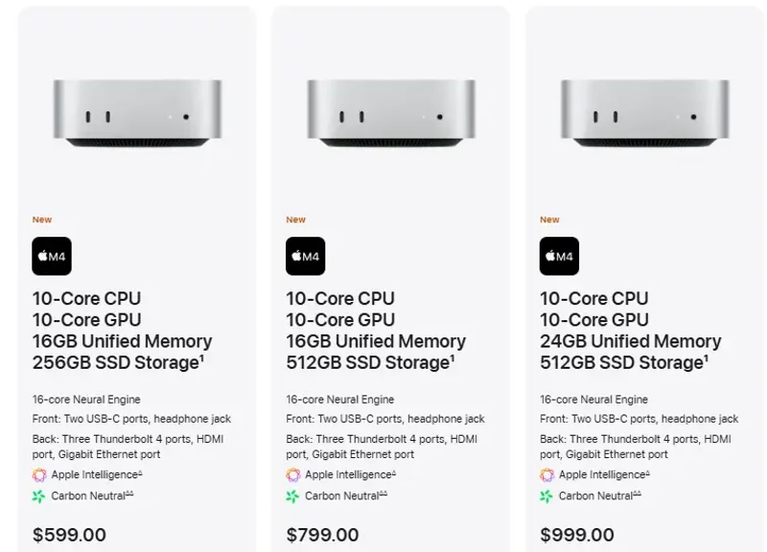Click the green Carbon Neutral icon in the first card

tap(38, 496)
